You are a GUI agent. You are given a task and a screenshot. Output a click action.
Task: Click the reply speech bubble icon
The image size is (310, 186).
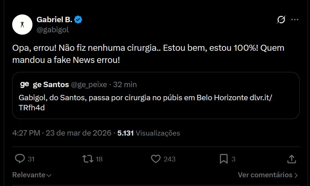pyautogui.click(x=20, y=158)
